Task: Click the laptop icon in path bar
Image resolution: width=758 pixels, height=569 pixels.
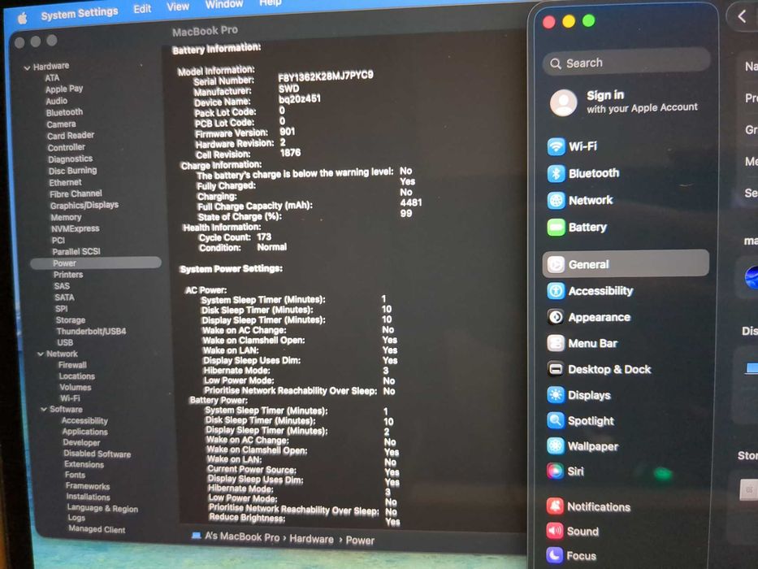Action: pos(196,536)
